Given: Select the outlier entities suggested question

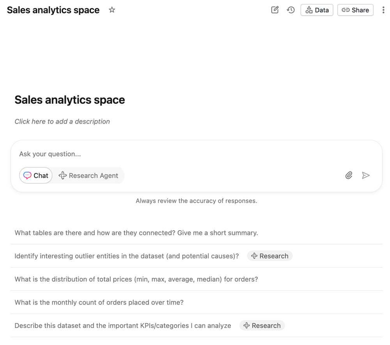Looking at the screenshot, I should (x=126, y=256).
